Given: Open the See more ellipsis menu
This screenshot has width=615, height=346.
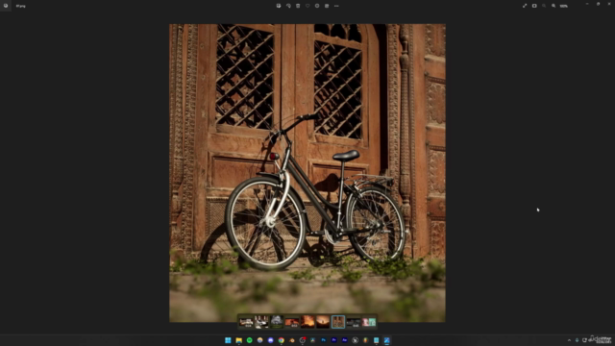Looking at the screenshot, I should [336, 6].
